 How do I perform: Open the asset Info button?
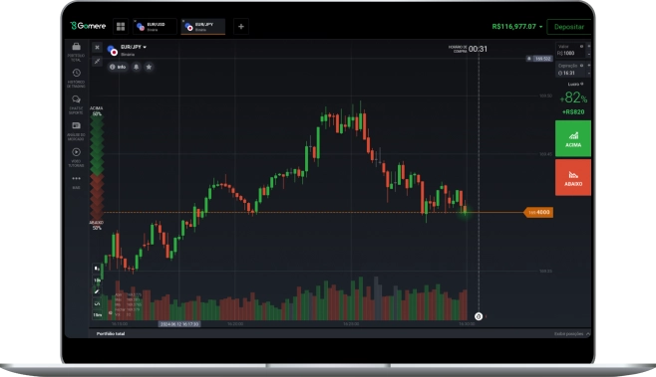118,67
